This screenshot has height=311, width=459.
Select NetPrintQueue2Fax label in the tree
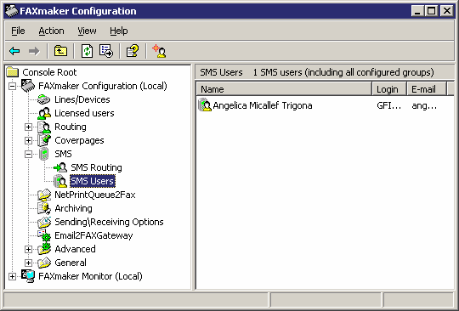[95, 195]
